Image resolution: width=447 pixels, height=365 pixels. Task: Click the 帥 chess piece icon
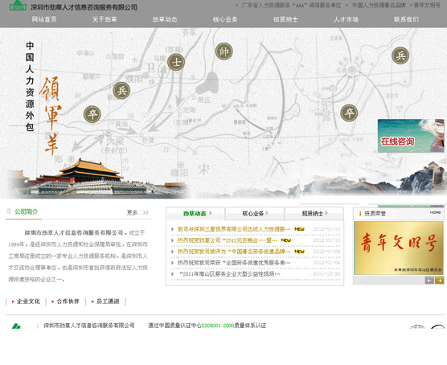(224, 51)
